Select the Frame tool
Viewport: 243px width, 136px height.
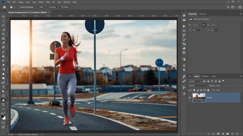(x=3, y=39)
